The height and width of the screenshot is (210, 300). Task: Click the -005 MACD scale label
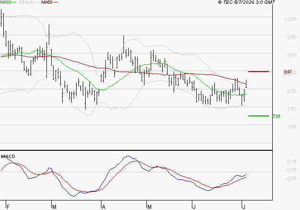290,178
